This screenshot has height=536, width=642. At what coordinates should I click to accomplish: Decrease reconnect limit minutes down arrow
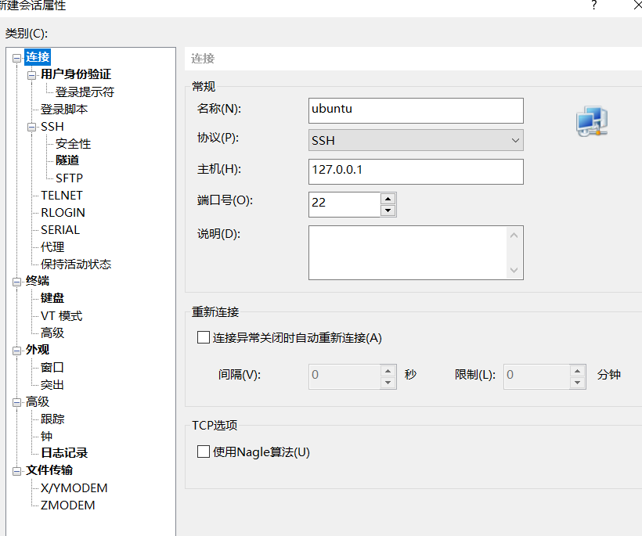point(577,383)
